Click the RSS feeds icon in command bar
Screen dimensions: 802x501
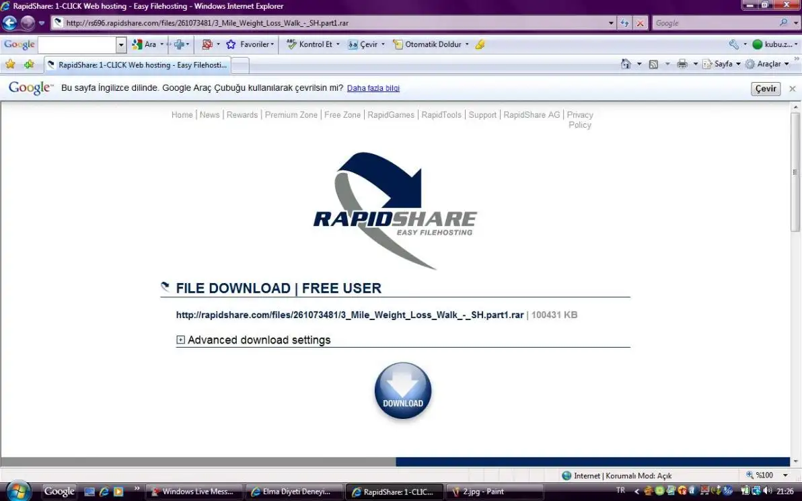[653, 64]
